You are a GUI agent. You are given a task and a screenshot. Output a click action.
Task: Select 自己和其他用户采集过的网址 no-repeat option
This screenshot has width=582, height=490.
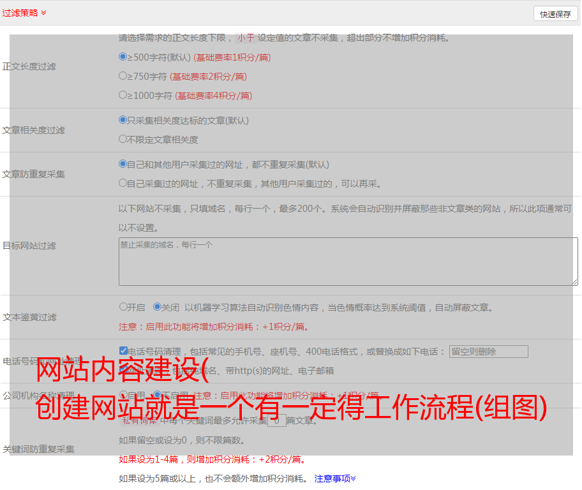click(x=123, y=164)
